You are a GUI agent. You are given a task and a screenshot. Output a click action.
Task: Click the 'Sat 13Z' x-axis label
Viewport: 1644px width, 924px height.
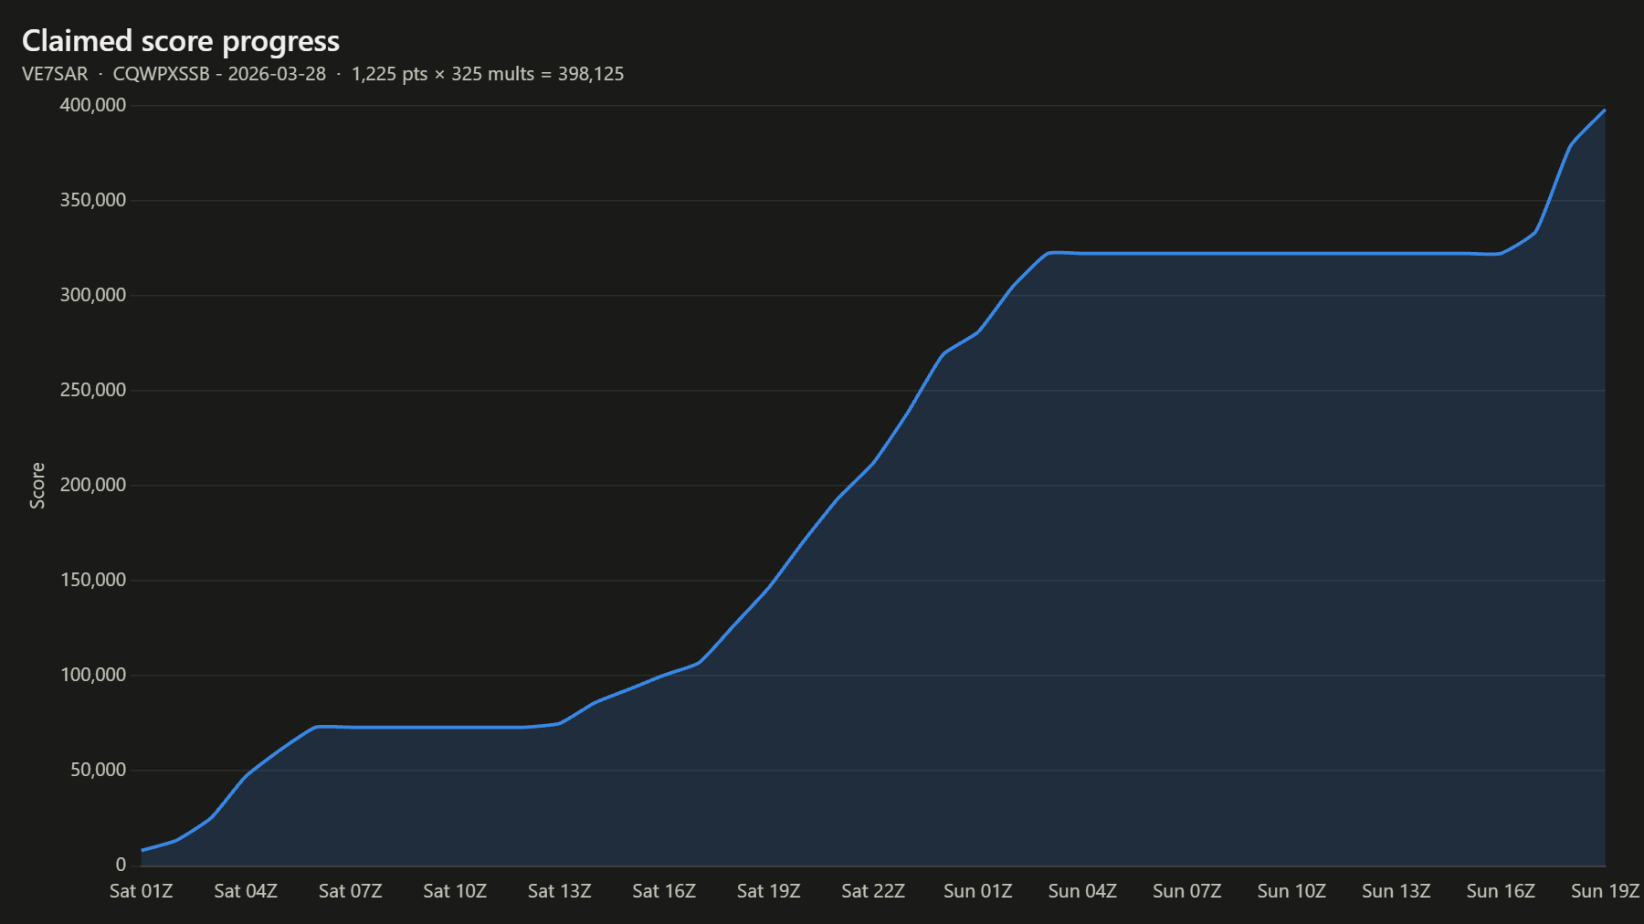560,891
